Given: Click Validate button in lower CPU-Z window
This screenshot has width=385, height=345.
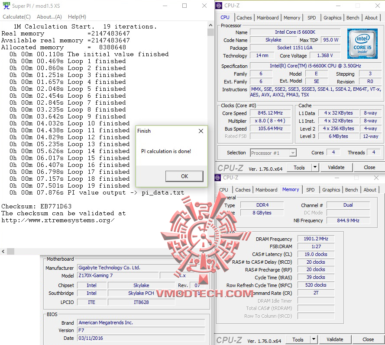Looking at the screenshot, I should click(335, 340).
